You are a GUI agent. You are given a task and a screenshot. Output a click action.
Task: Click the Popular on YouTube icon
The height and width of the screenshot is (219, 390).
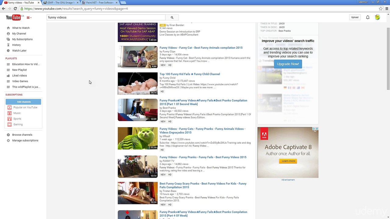click(x=9, y=107)
